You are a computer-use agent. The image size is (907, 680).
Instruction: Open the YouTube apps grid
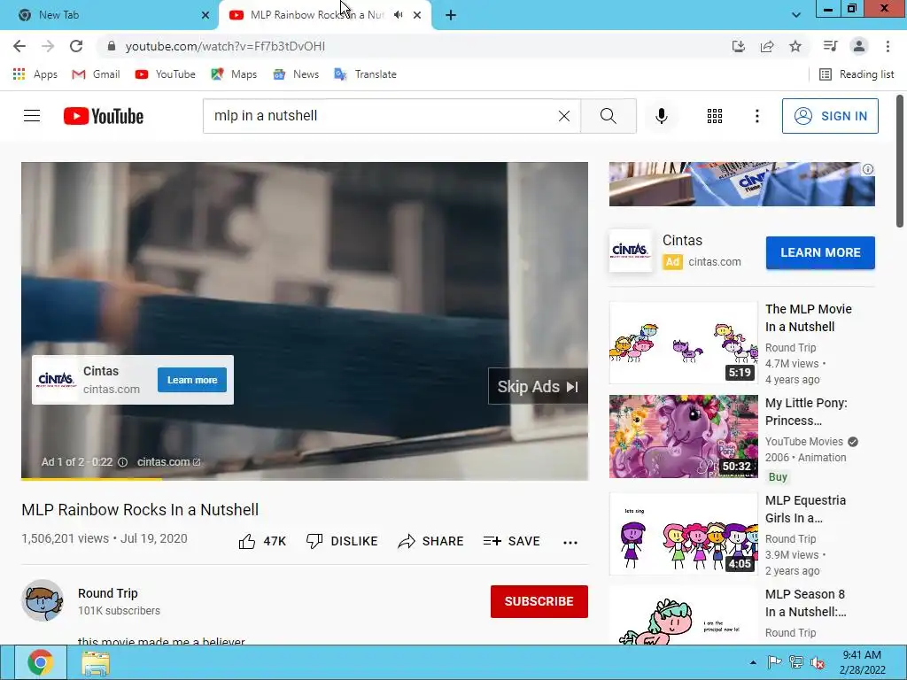tap(715, 116)
